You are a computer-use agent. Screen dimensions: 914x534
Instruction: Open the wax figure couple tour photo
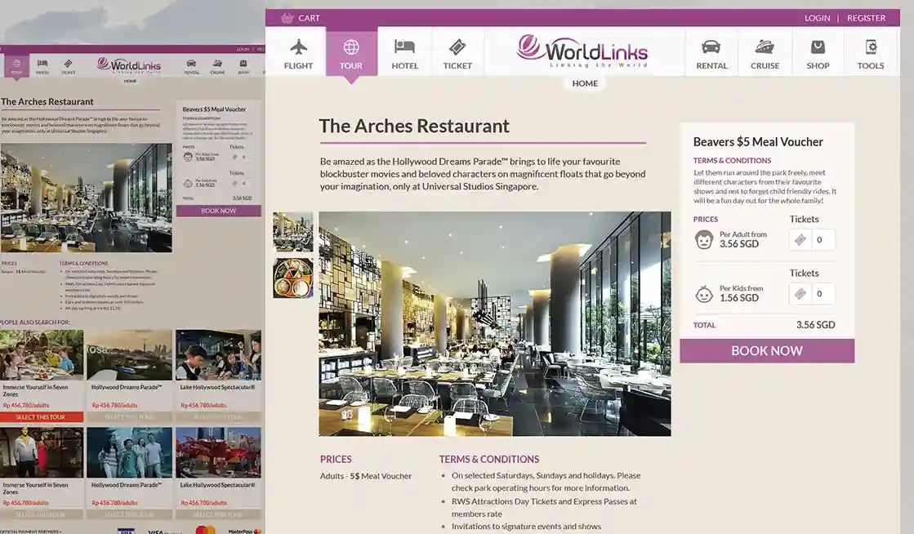pos(42,452)
